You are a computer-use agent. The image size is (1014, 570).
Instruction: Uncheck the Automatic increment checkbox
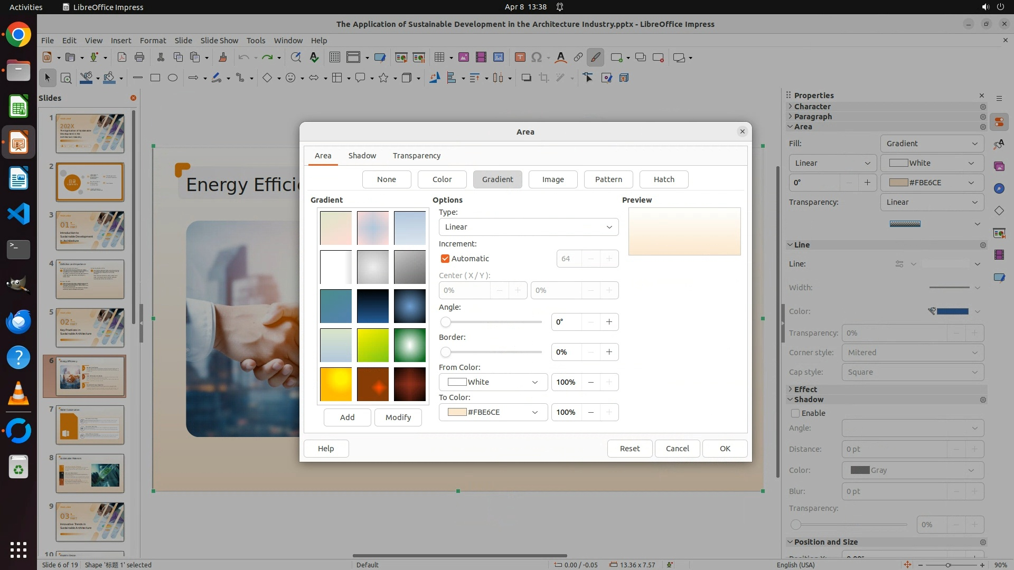coord(445,259)
